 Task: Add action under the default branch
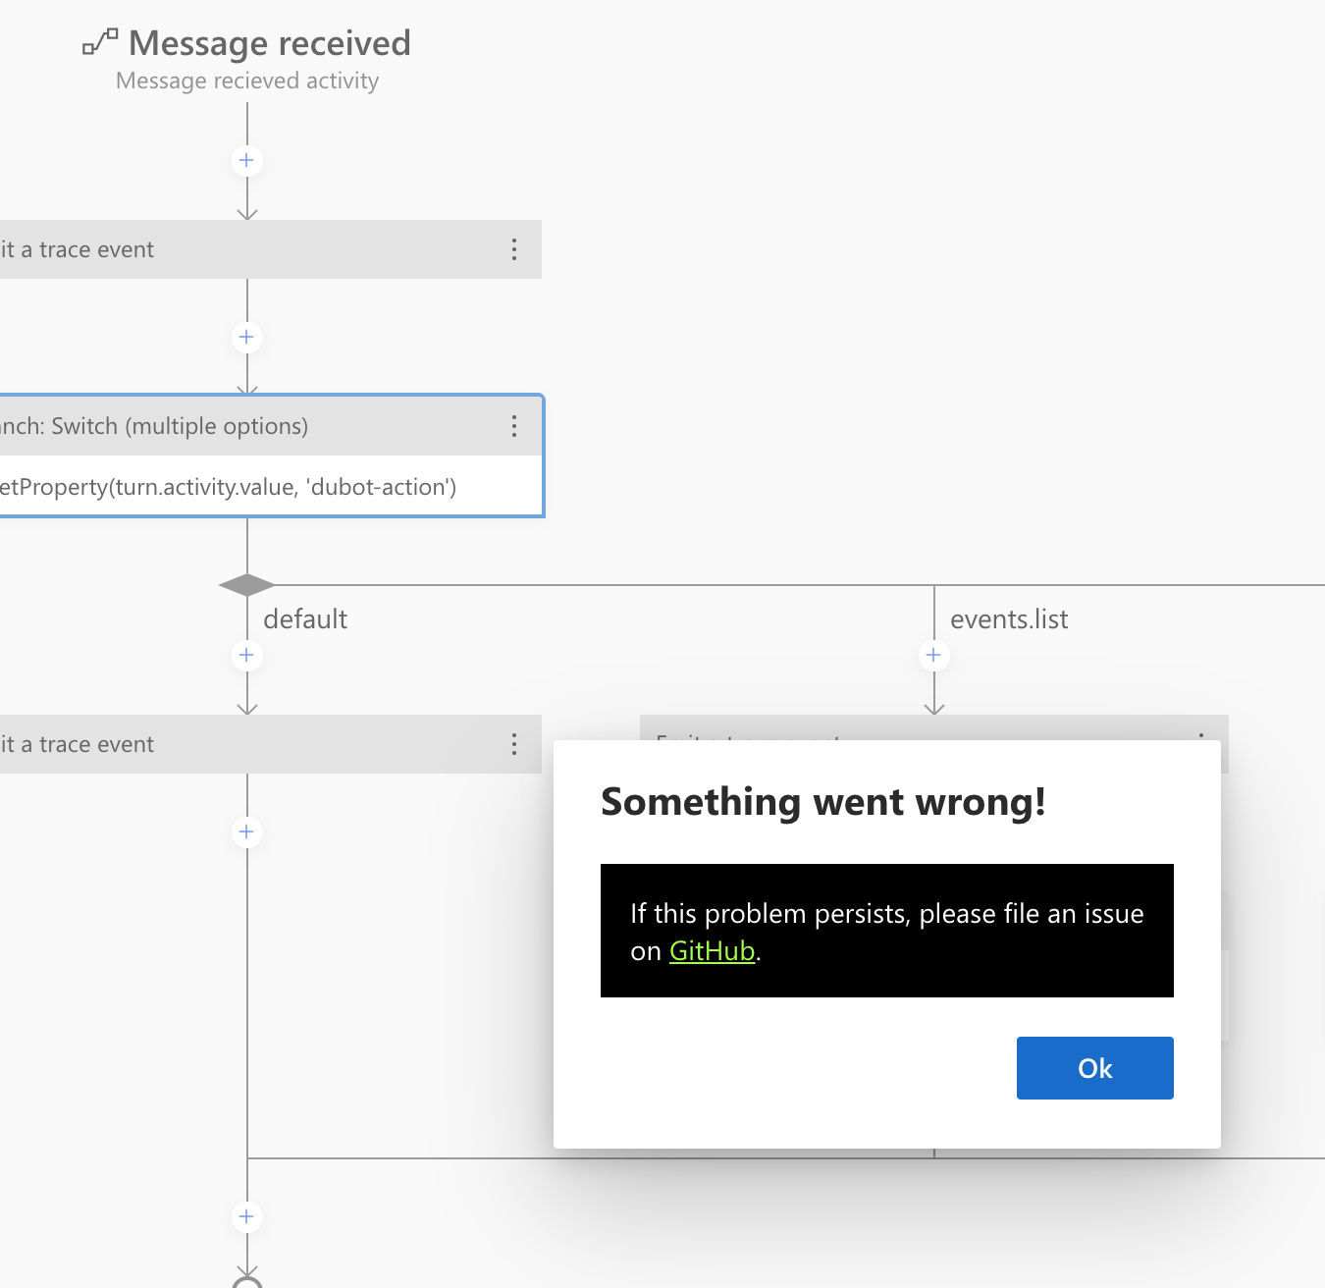[x=246, y=656]
